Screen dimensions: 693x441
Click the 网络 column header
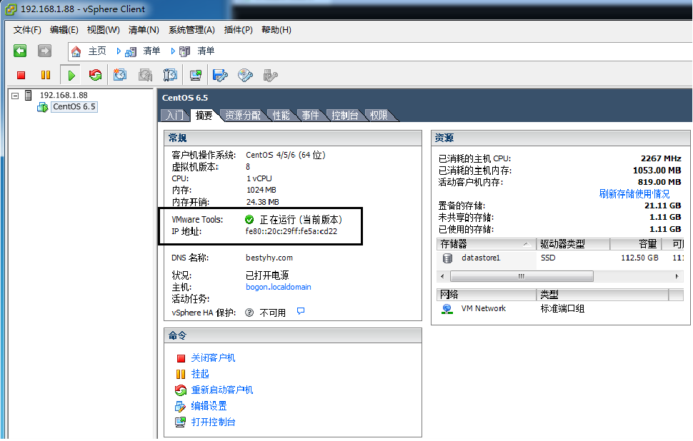coord(486,295)
